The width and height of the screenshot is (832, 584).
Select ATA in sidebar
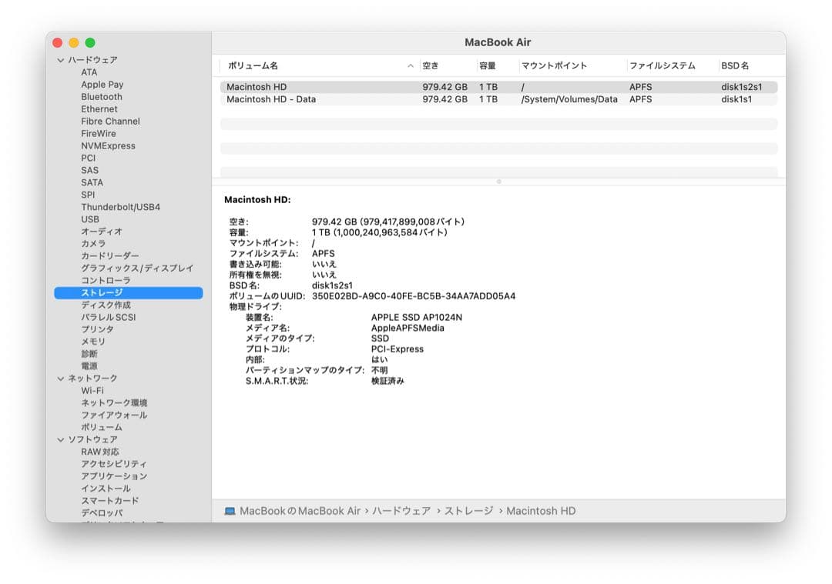[89, 72]
